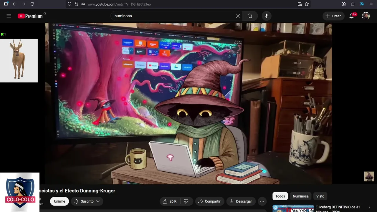
Task: Open YouTube notifications bell
Action: pos(352,16)
